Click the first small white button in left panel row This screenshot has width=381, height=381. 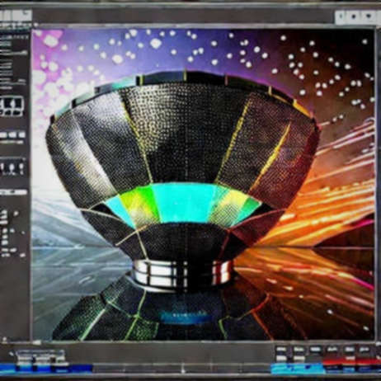[3, 135]
